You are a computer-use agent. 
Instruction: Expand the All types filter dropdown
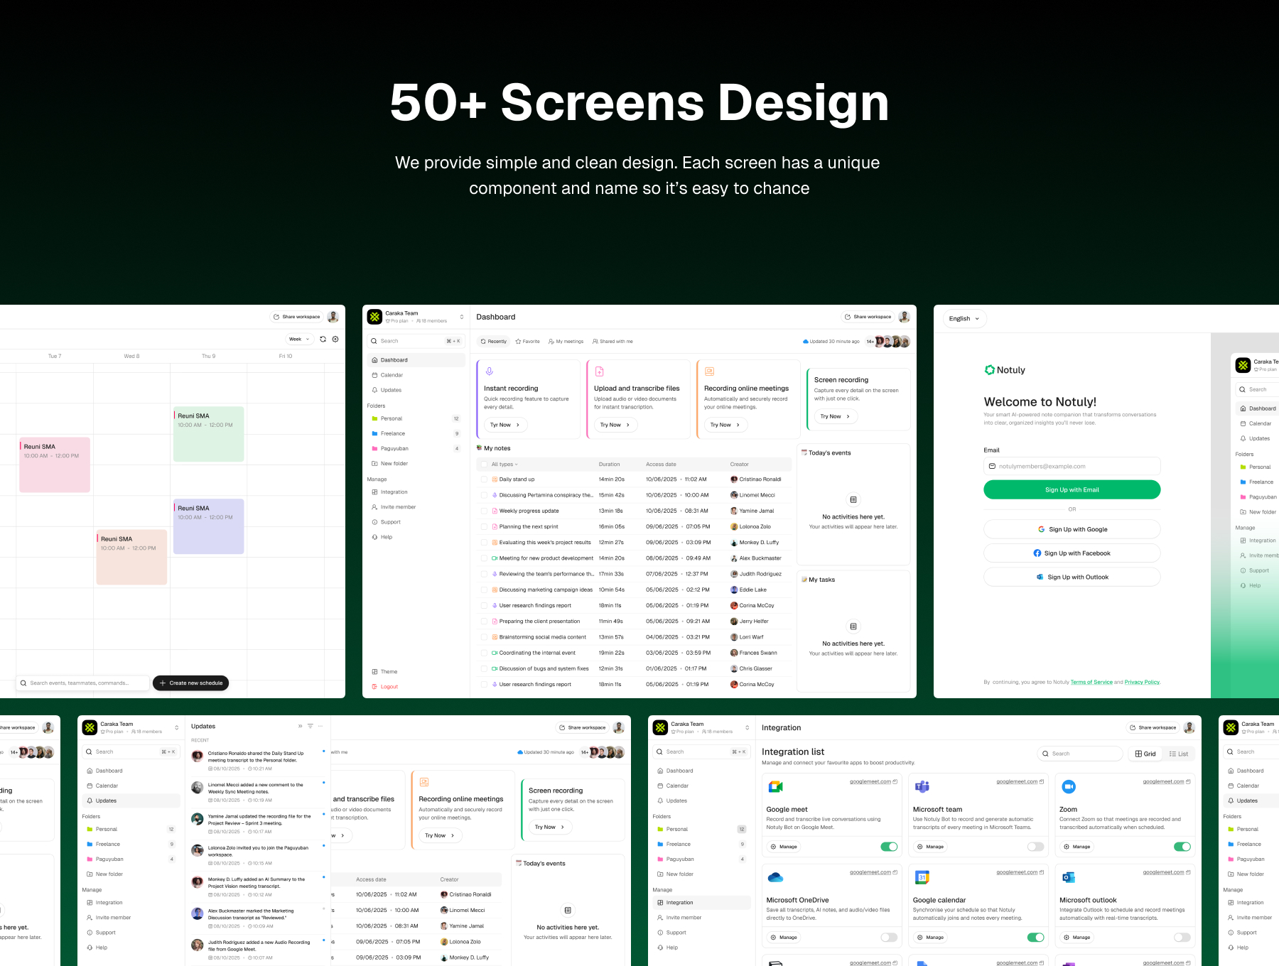[504, 465]
